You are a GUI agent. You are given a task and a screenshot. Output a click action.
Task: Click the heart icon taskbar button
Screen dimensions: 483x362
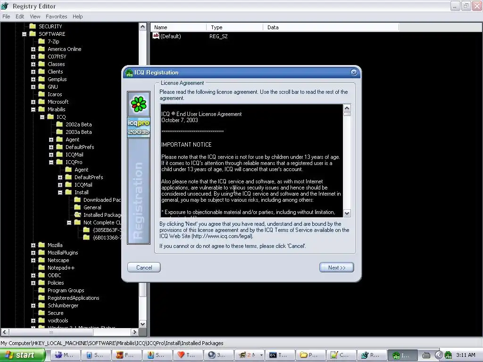(x=187, y=355)
